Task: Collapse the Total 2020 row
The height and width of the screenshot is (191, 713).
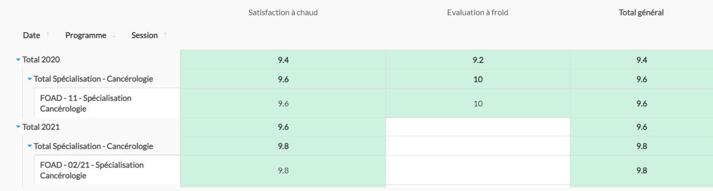Action: pos(18,60)
